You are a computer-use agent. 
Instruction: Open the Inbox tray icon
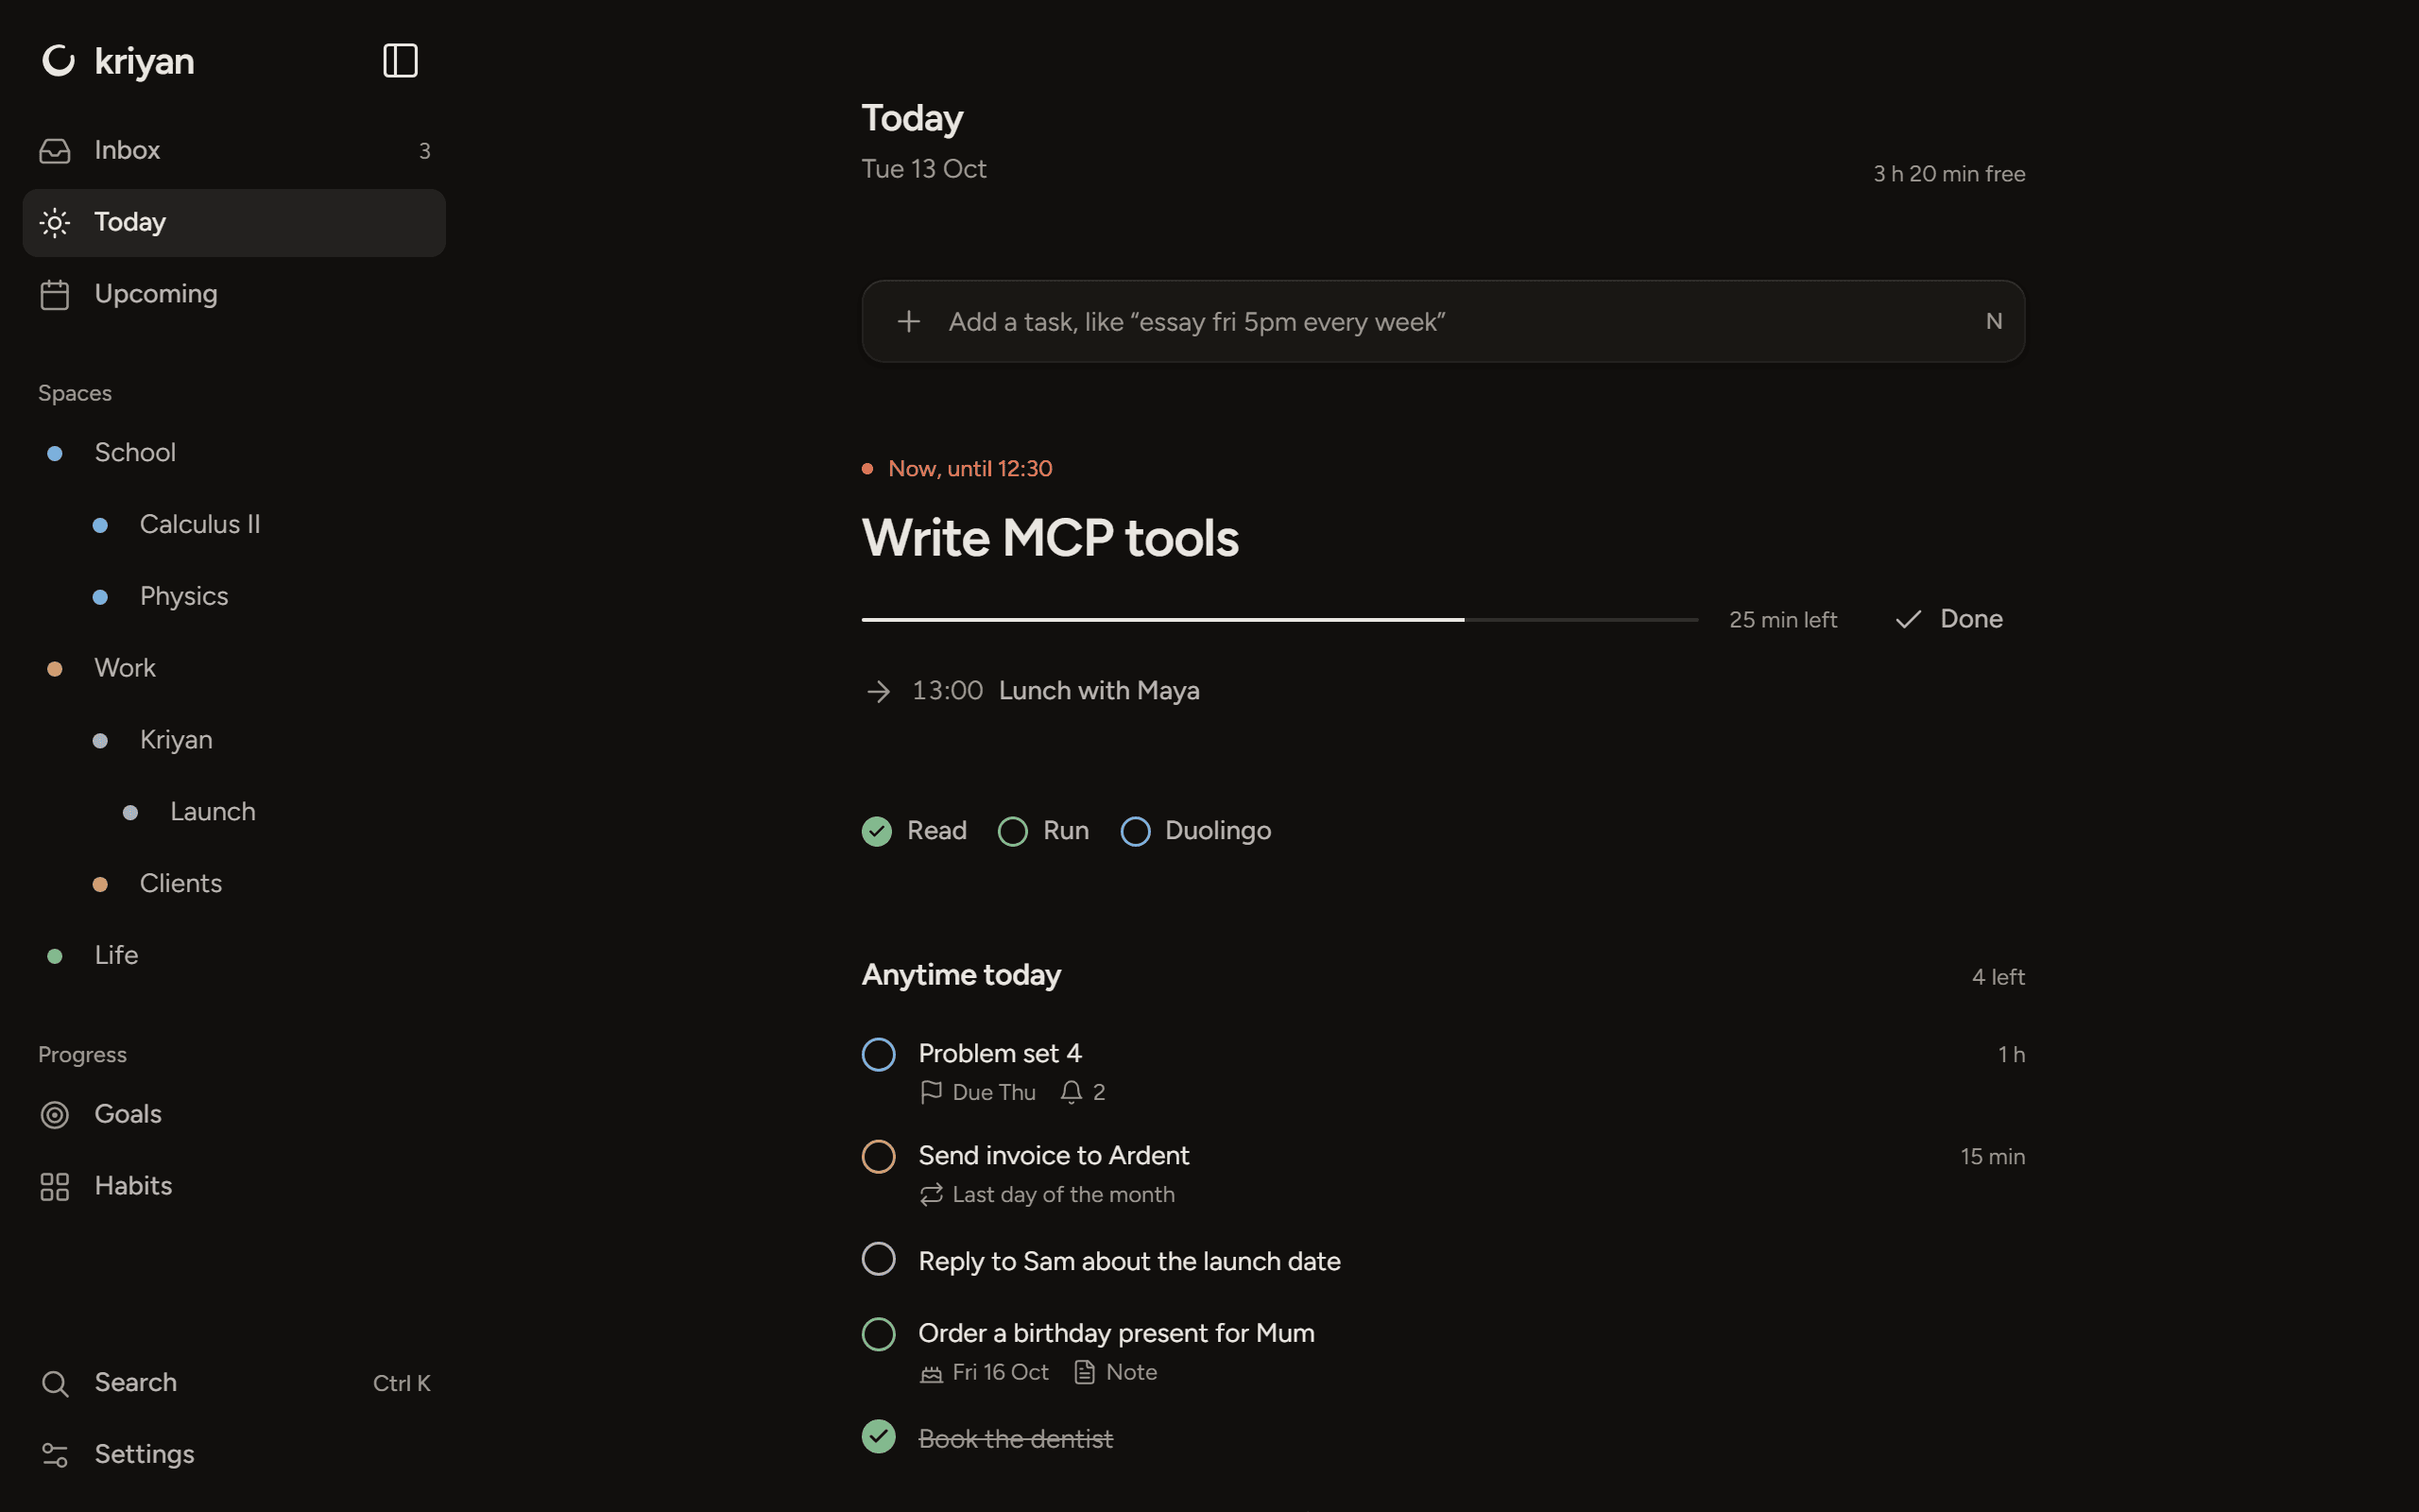[55, 151]
